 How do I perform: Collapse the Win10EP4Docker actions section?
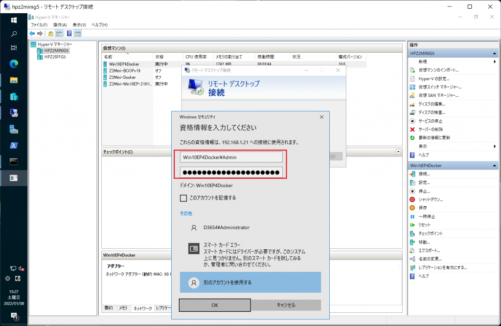pyautogui.click(x=495, y=166)
